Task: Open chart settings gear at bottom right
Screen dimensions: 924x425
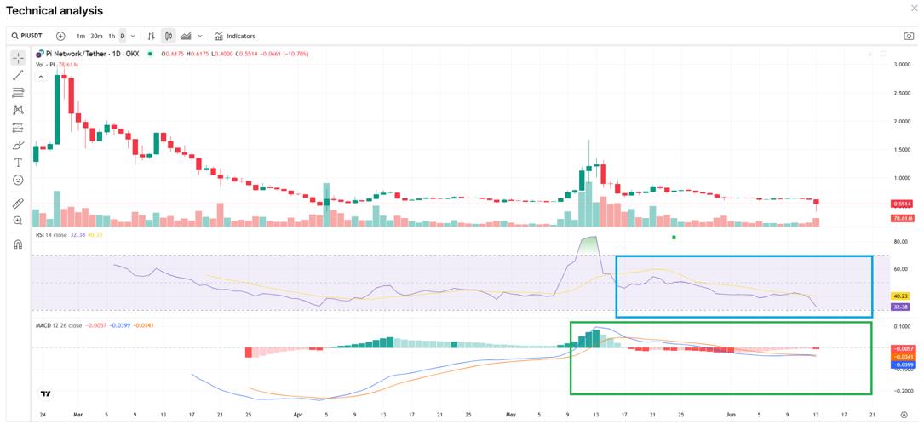Action: [904, 415]
